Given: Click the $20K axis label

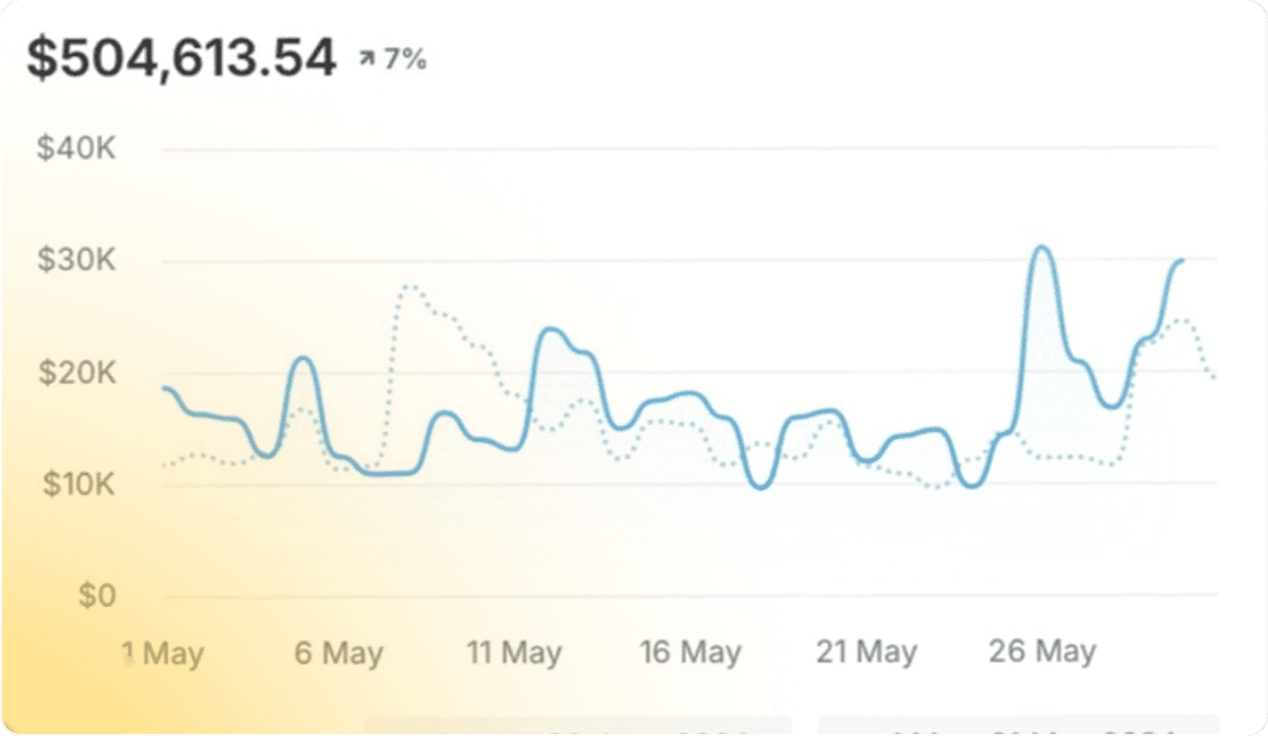Looking at the screenshot, I should pyautogui.click(x=77, y=373).
